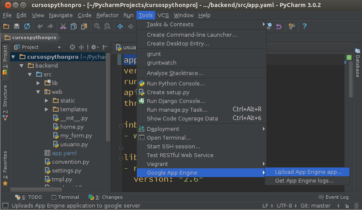Click the purple VCS revert icon

(279, 26)
